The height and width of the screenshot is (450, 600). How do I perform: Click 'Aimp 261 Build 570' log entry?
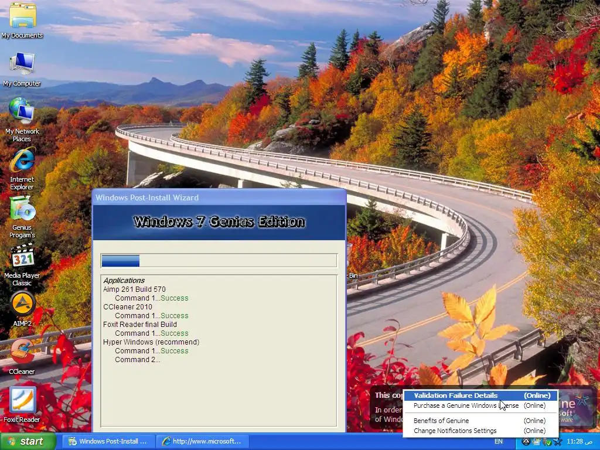134,289
